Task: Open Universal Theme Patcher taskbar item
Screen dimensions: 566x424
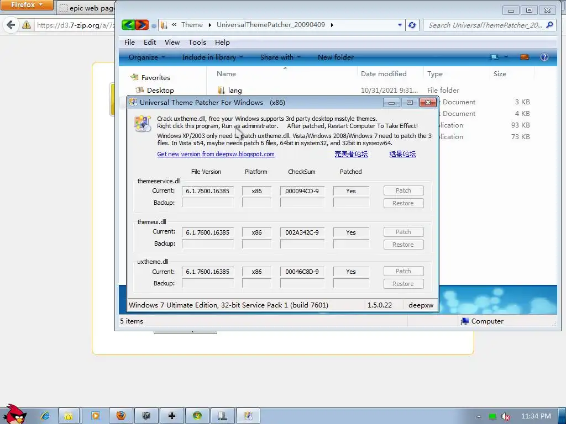Action: pos(248,416)
